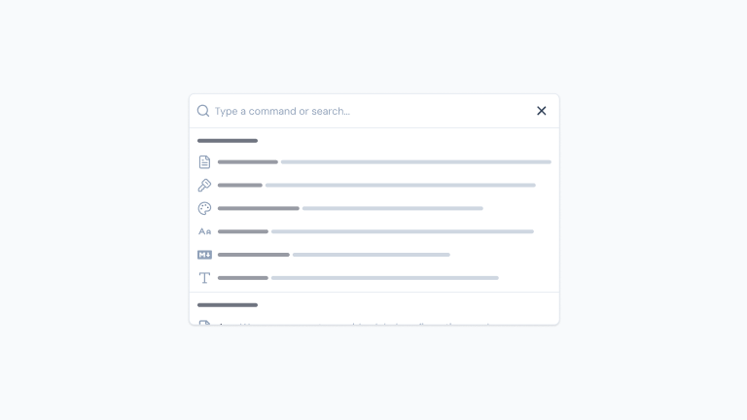Click the magnifying glass search icon
The image size is (747, 420).
[x=203, y=111]
